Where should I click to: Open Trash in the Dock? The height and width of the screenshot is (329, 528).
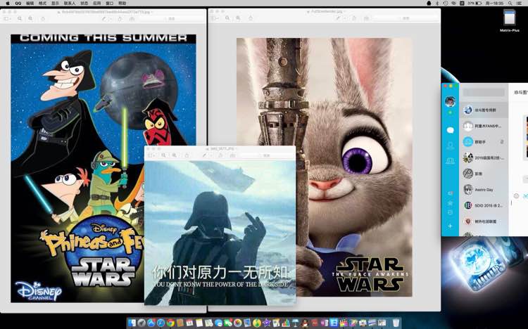coord(396,323)
